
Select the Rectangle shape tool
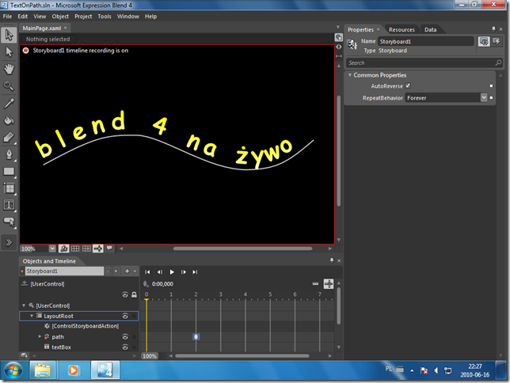[x=9, y=172]
